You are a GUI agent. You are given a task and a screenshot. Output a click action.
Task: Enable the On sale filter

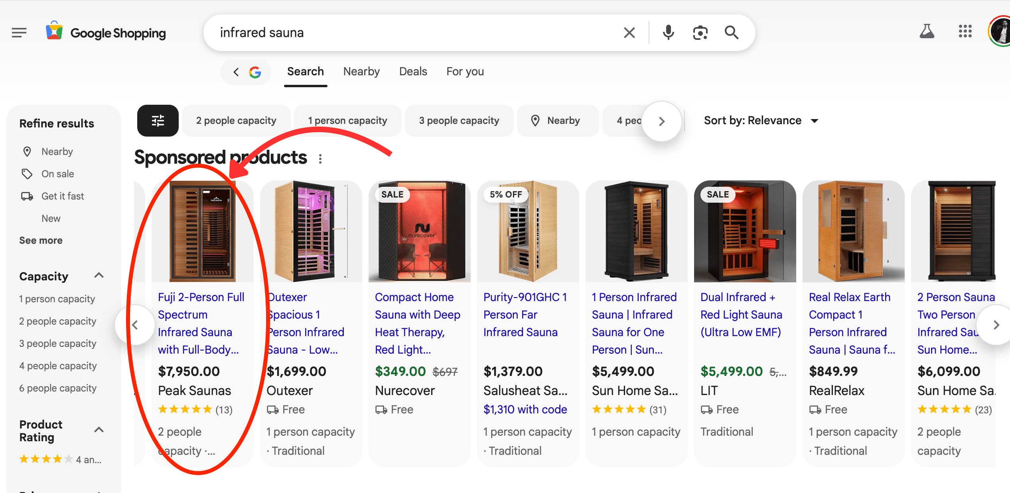coord(57,174)
